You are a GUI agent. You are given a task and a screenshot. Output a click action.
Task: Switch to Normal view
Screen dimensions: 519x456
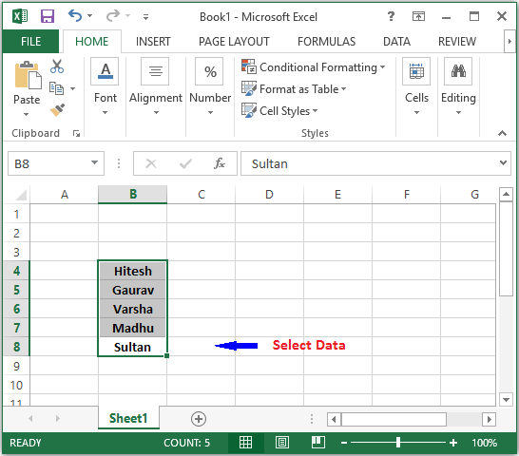[x=245, y=443]
